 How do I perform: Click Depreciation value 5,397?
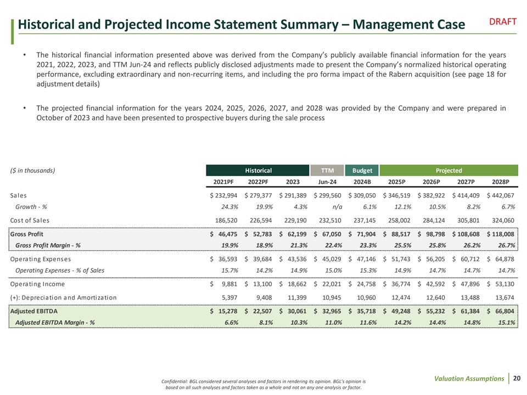coord(229,297)
